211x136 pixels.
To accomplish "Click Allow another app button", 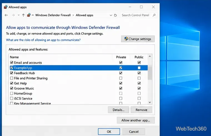I will tap(136, 120).
